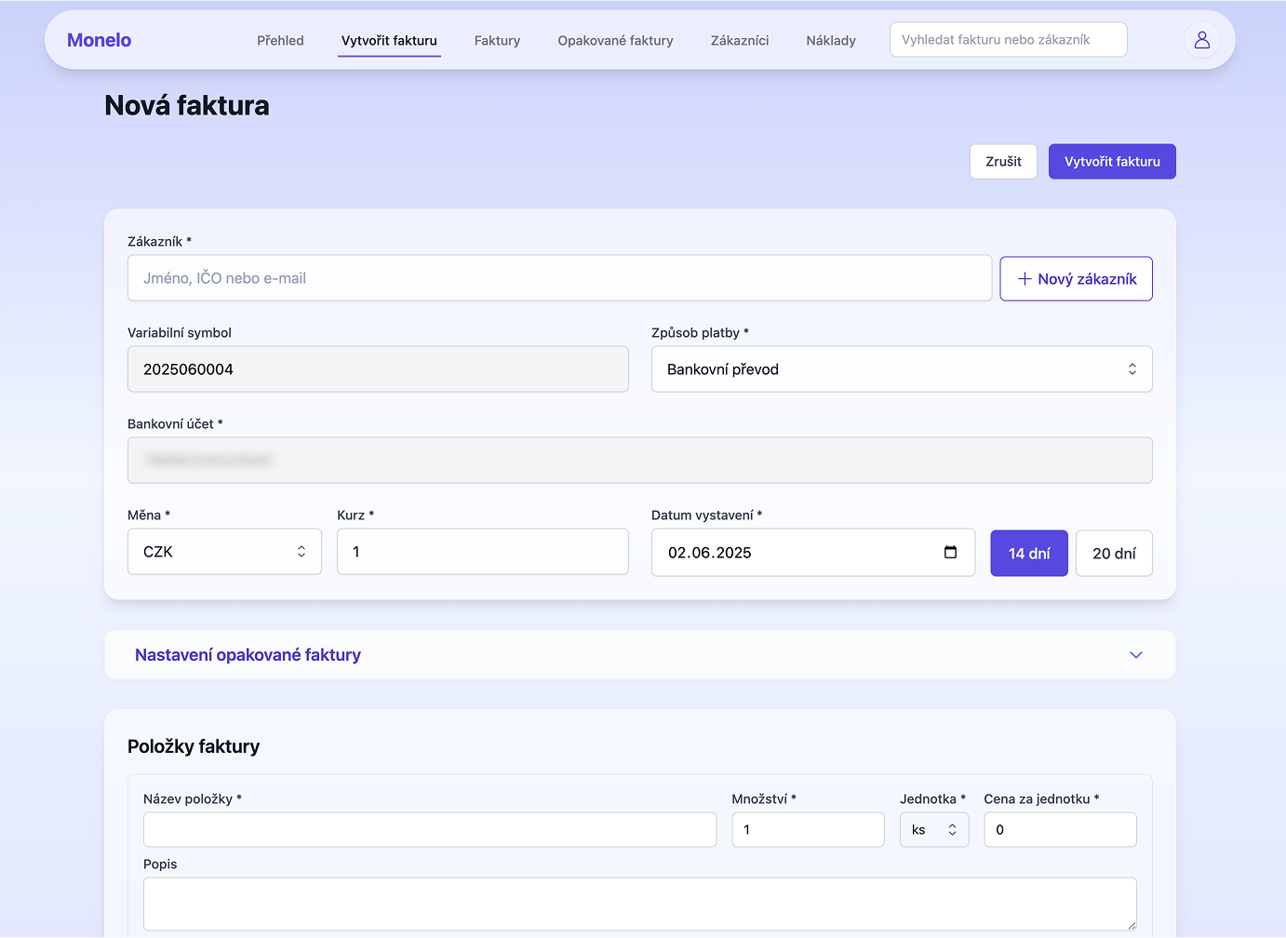Select the 20 dní due option

click(x=1114, y=554)
